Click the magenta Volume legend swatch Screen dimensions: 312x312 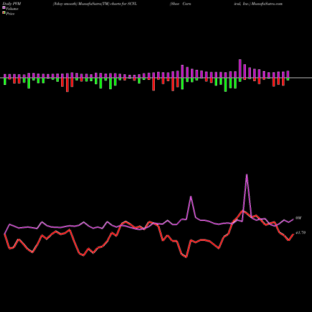(4, 8)
